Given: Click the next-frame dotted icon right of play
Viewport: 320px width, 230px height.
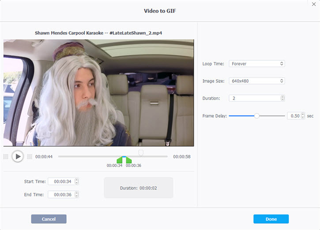Looking at the screenshot, I should point(30,156).
